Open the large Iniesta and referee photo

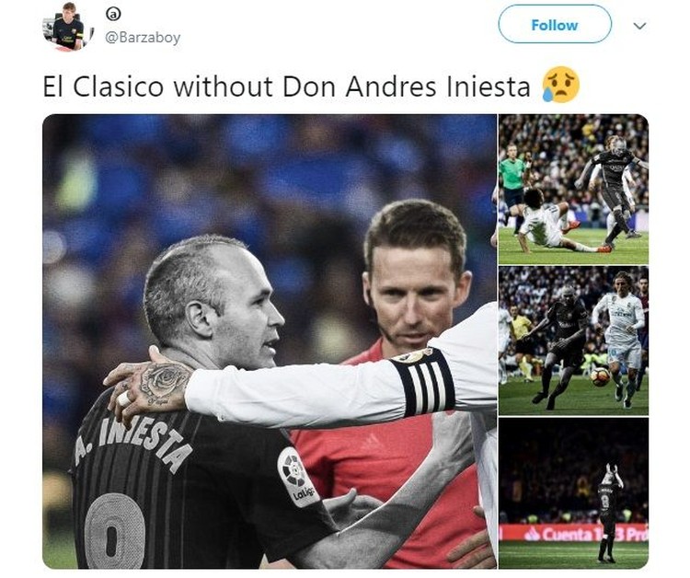coord(270,341)
